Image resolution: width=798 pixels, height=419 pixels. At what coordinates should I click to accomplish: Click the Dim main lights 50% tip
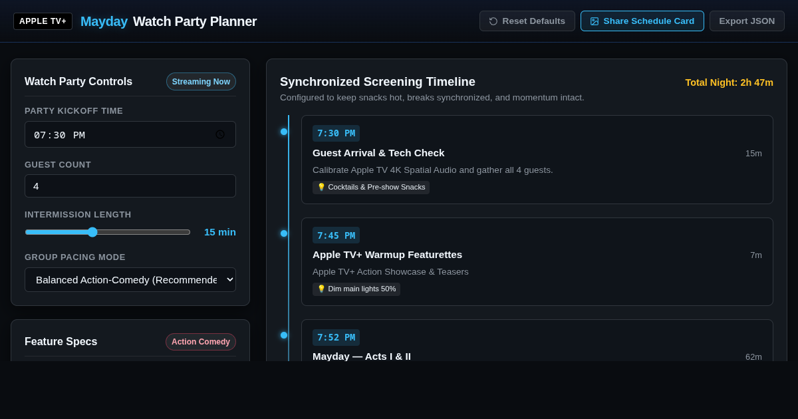coord(356,289)
